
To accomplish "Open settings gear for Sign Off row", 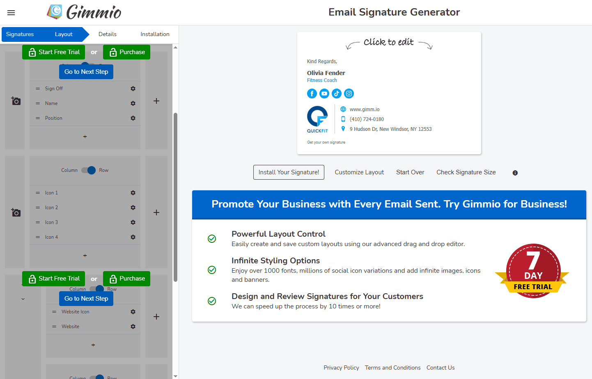I will [133, 89].
